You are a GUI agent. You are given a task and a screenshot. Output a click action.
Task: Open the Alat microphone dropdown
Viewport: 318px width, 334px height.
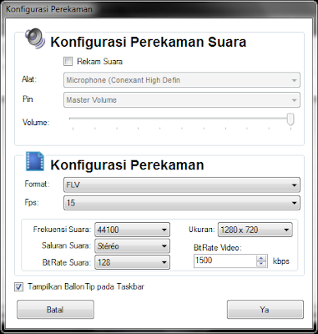[x=182, y=80]
